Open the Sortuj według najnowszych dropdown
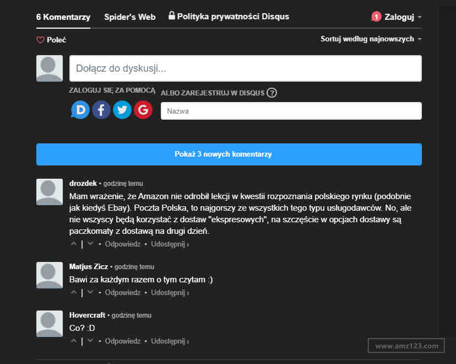The width and height of the screenshot is (456, 364). [371, 39]
